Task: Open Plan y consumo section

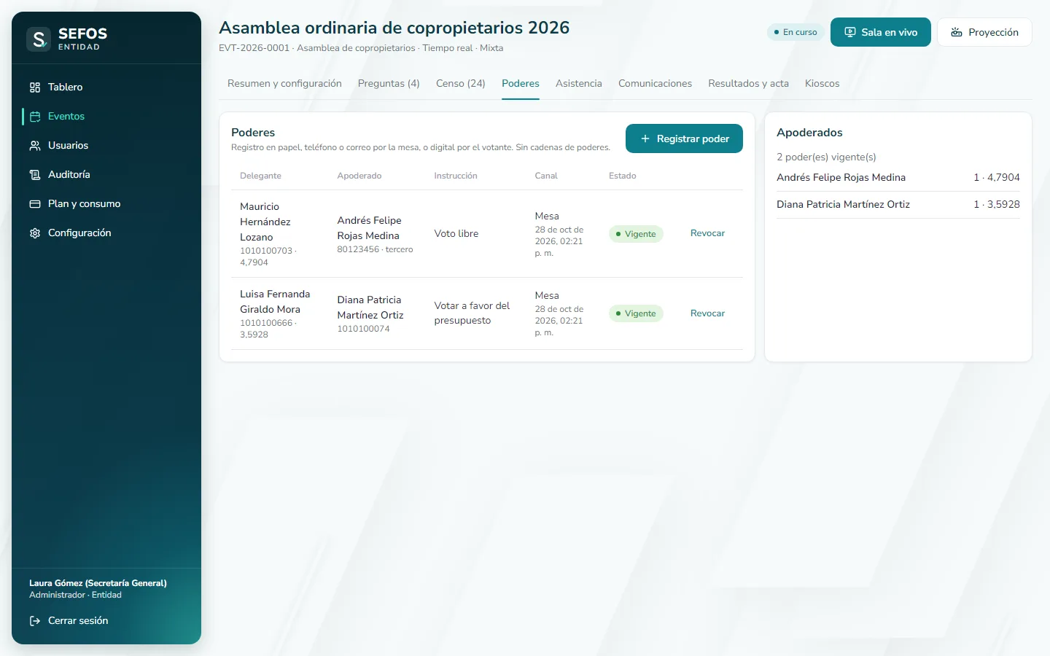Action: (106, 204)
